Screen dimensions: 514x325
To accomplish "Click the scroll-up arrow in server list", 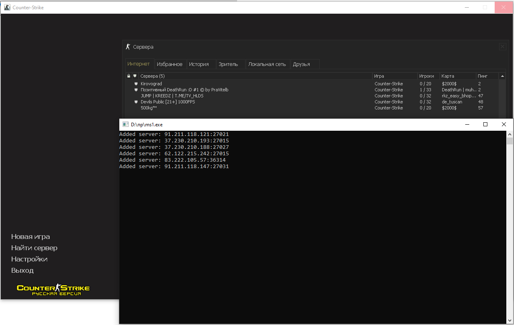I will pos(502,76).
